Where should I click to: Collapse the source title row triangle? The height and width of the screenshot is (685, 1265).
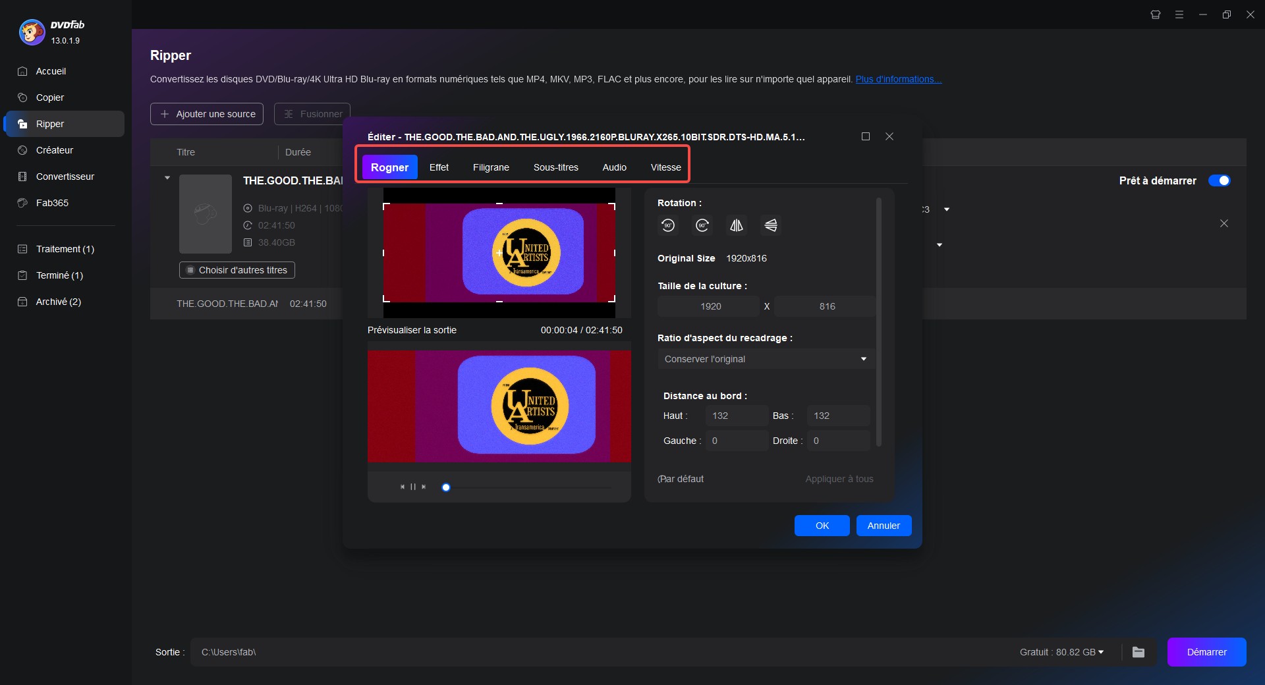[167, 178]
